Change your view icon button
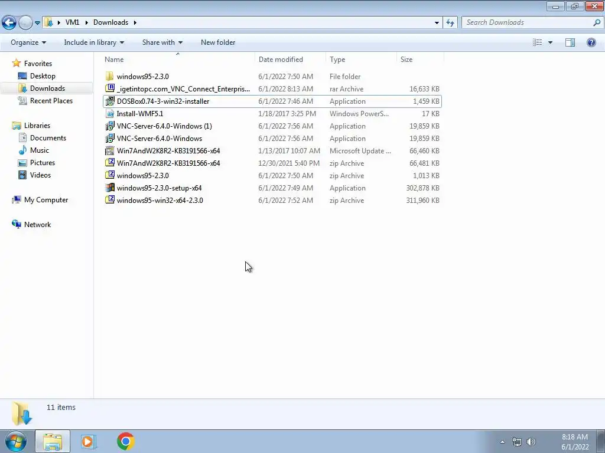Image resolution: width=605 pixels, height=453 pixels. point(538,42)
